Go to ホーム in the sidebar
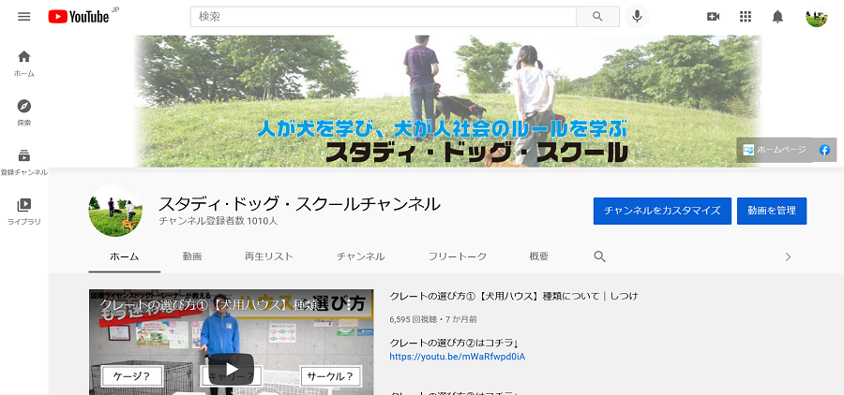Viewport: 844px width, 395px height. pos(23,64)
